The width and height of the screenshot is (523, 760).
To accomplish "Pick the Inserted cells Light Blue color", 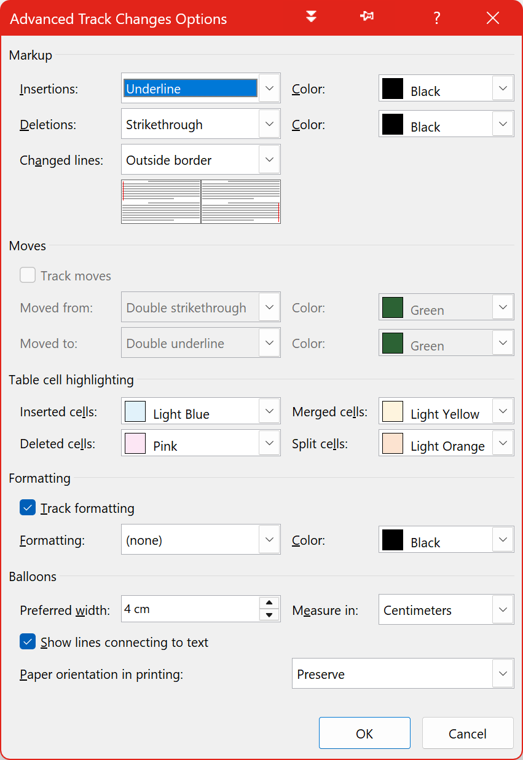I will pos(201,411).
